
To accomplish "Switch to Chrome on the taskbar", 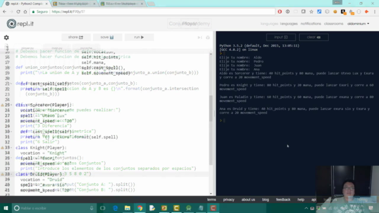I will [140, 208].
